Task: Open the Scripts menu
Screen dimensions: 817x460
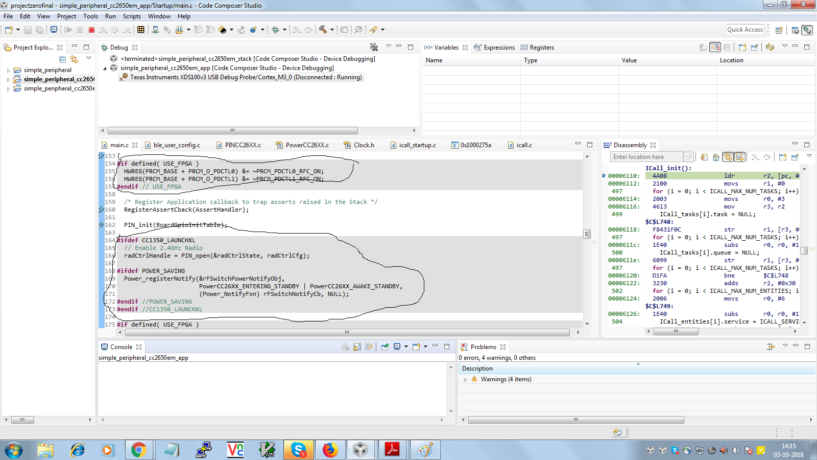Action: 132,16
